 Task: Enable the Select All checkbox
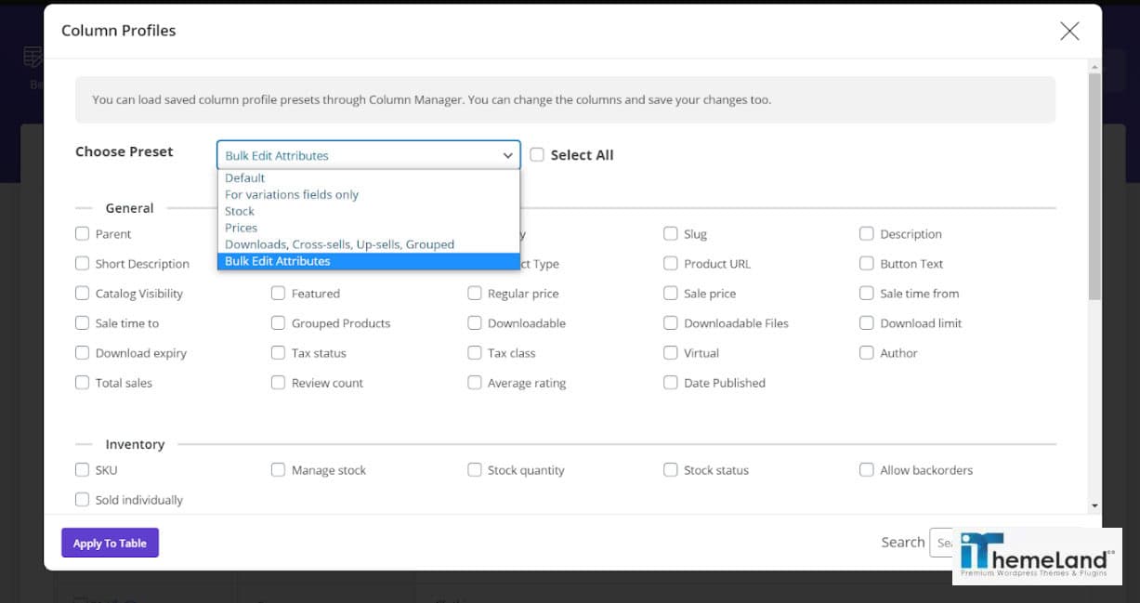[537, 155]
